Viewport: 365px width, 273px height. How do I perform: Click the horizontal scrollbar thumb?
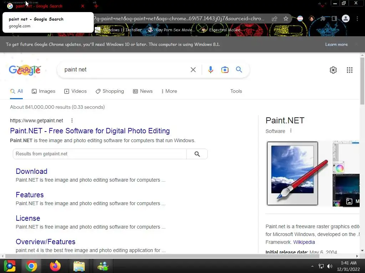pyautogui.click(x=162, y=256)
